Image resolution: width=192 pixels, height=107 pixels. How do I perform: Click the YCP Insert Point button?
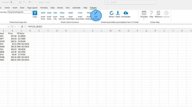coord(43,15)
